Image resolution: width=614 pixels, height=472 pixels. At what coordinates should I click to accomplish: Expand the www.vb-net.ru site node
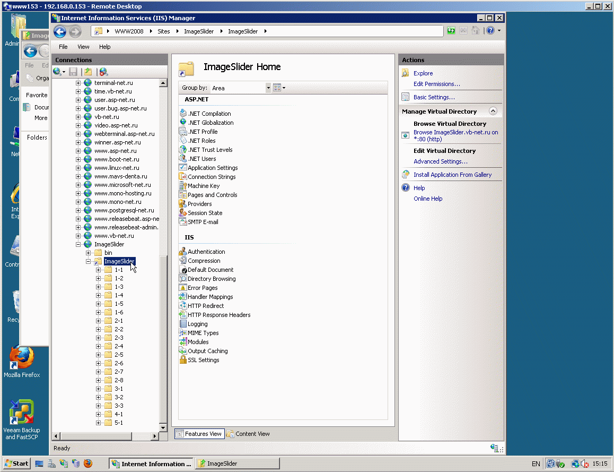click(78, 236)
